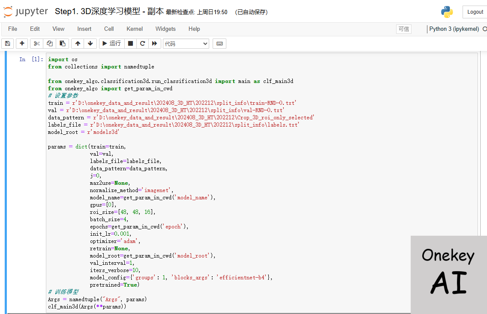The image size is (487, 314).
Task: Click the Jupyter logo to go home
Action: point(26,12)
